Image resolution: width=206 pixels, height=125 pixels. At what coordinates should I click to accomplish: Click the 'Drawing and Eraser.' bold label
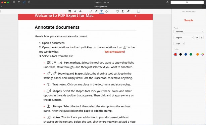pyautogui.click(x=71, y=74)
